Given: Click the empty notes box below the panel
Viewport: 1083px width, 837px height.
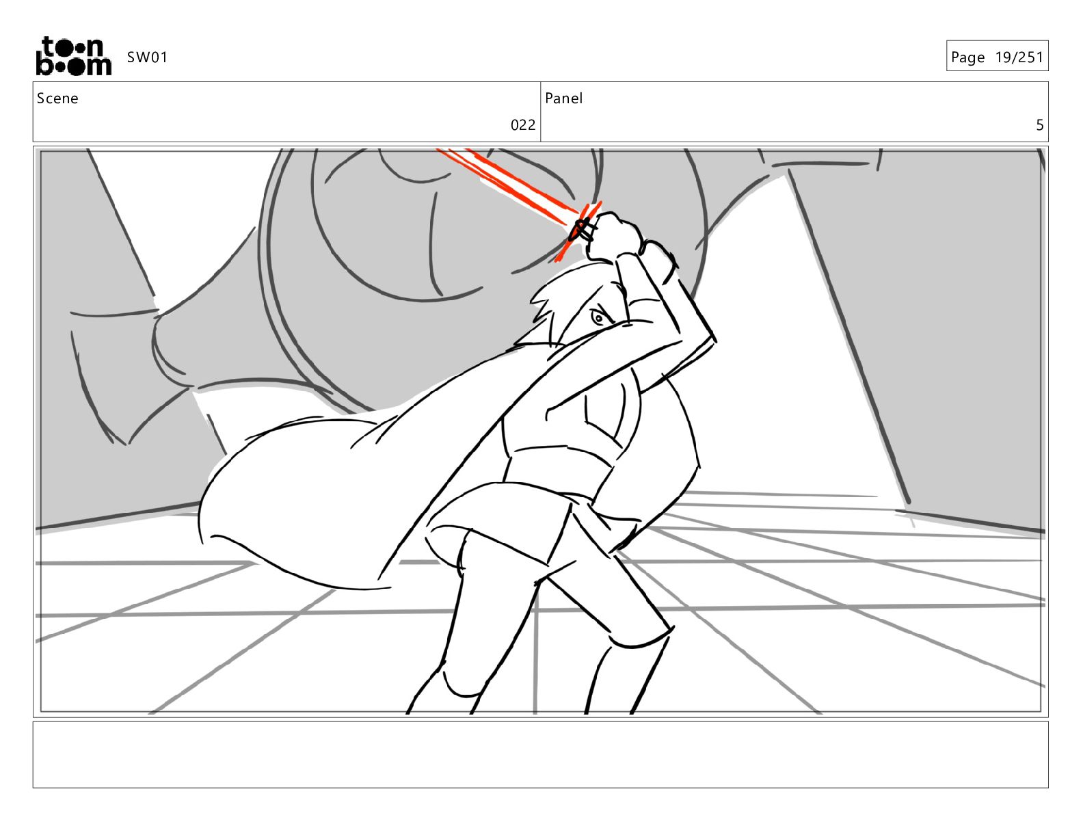Looking at the screenshot, I should 540,755.
